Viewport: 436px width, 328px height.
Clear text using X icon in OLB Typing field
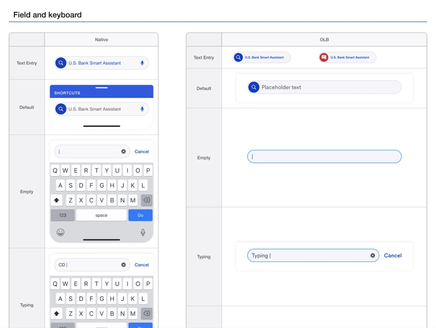click(x=373, y=256)
